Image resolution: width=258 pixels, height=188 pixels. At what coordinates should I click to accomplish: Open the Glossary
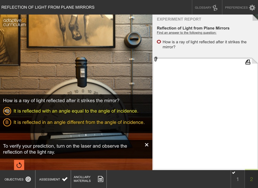pyautogui.click(x=207, y=8)
